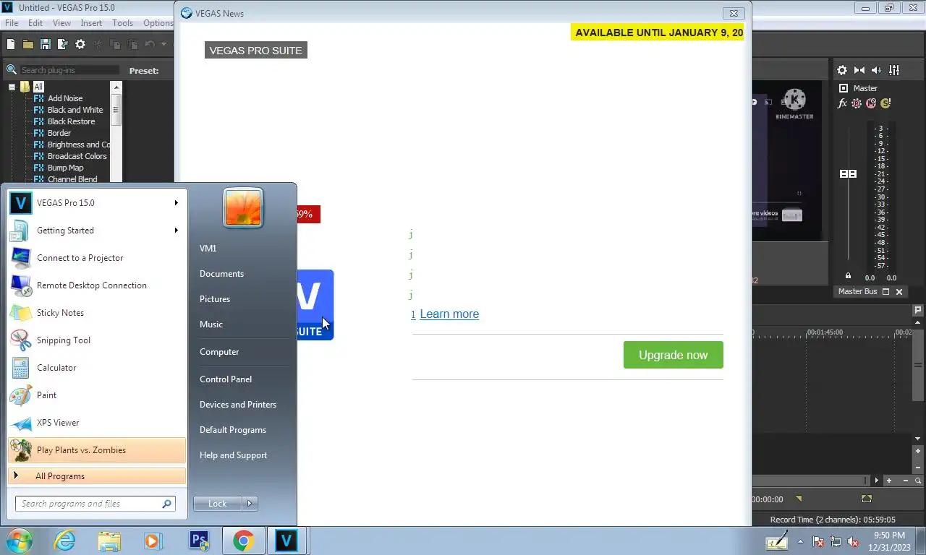Expand the VEGAS Pro 15.0 jump list arrow

click(x=176, y=203)
